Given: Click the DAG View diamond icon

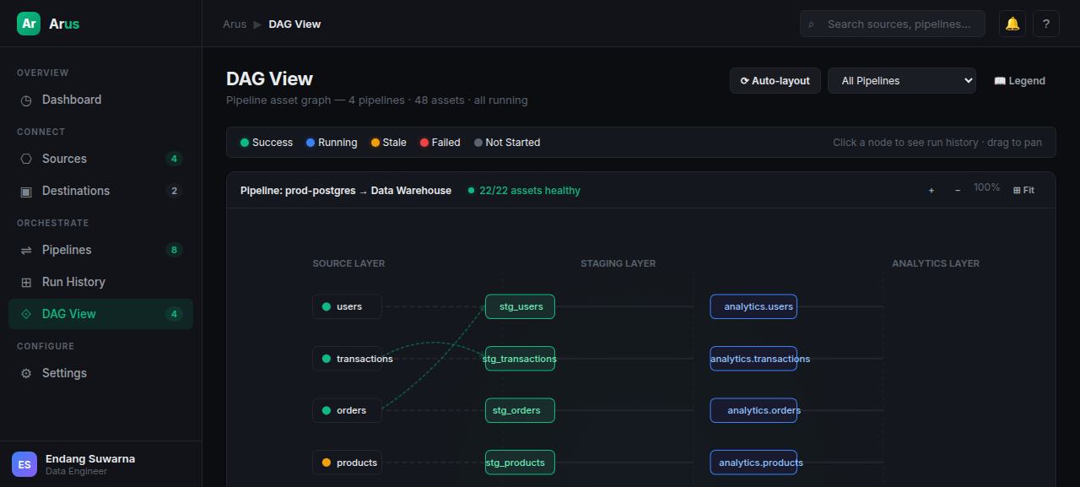Looking at the screenshot, I should point(26,314).
